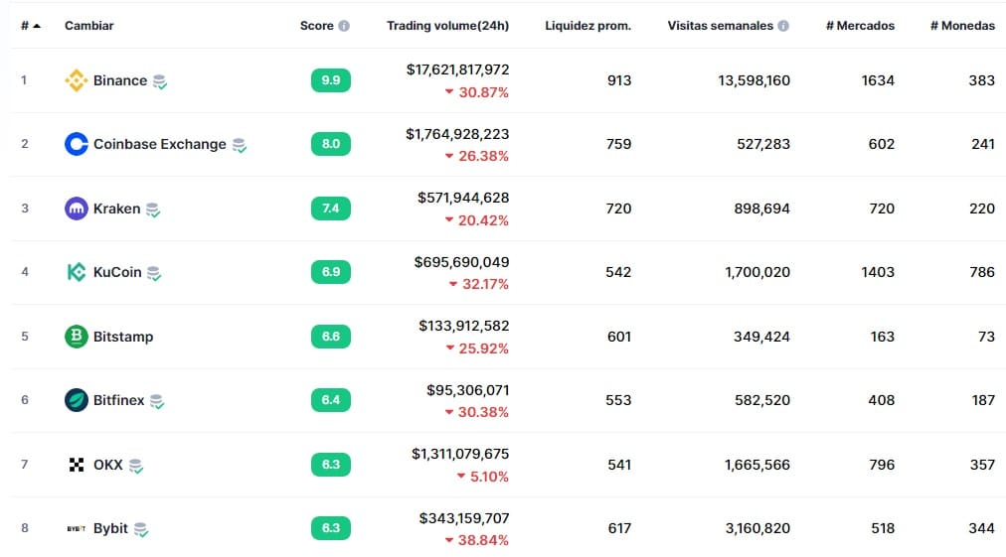Image resolution: width=1006 pixels, height=557 pixels.
Task: Open the Coinbase Exchange link
Action: point(160,144)
